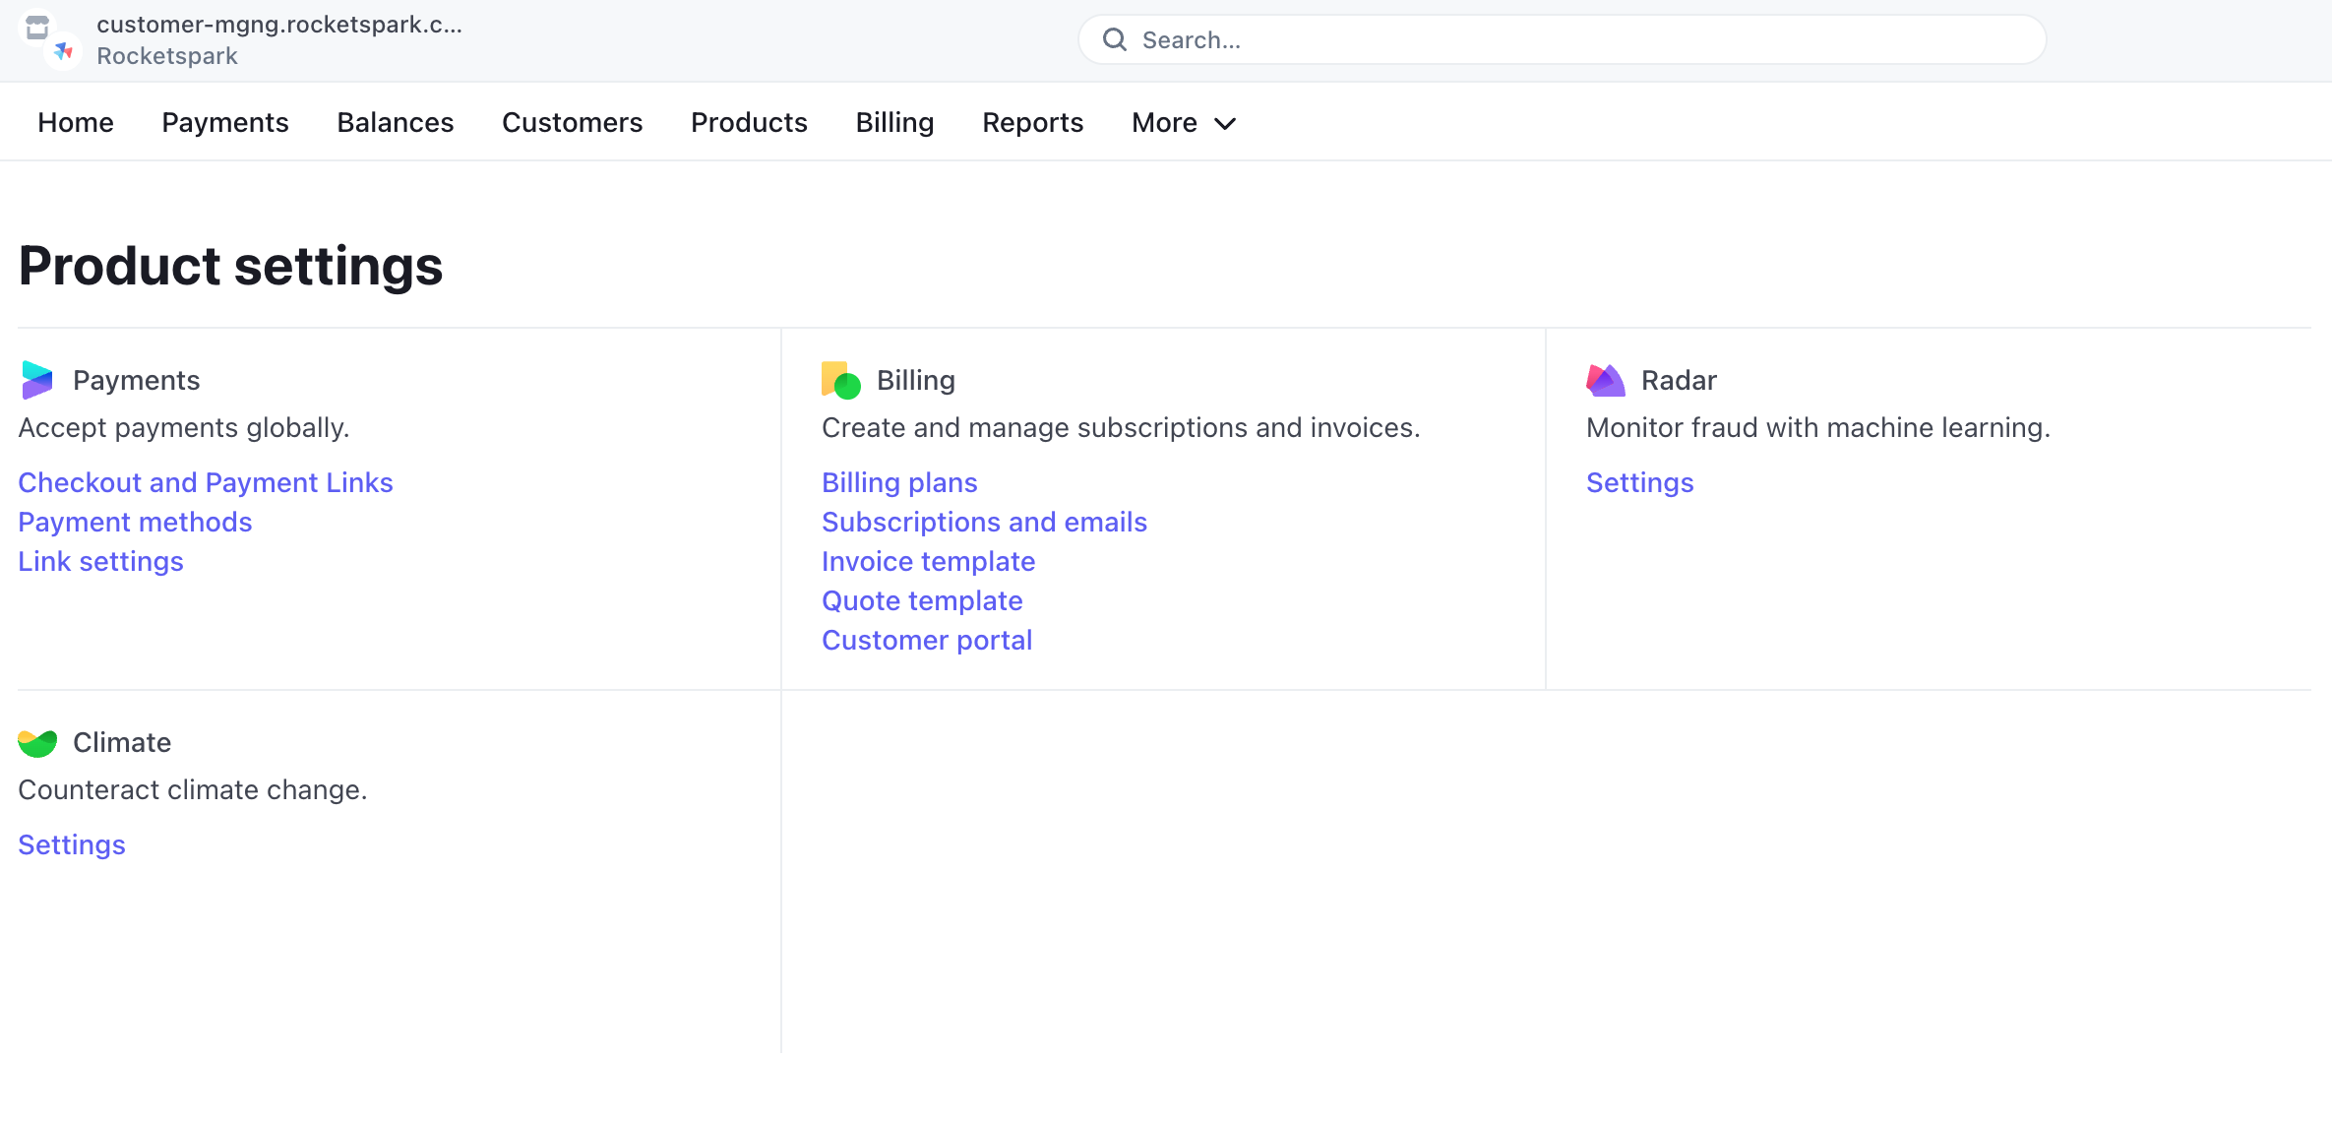Screen dimensions: 2332x1122
Task: Open the Payments navigation tab
Action: [224, 123]
